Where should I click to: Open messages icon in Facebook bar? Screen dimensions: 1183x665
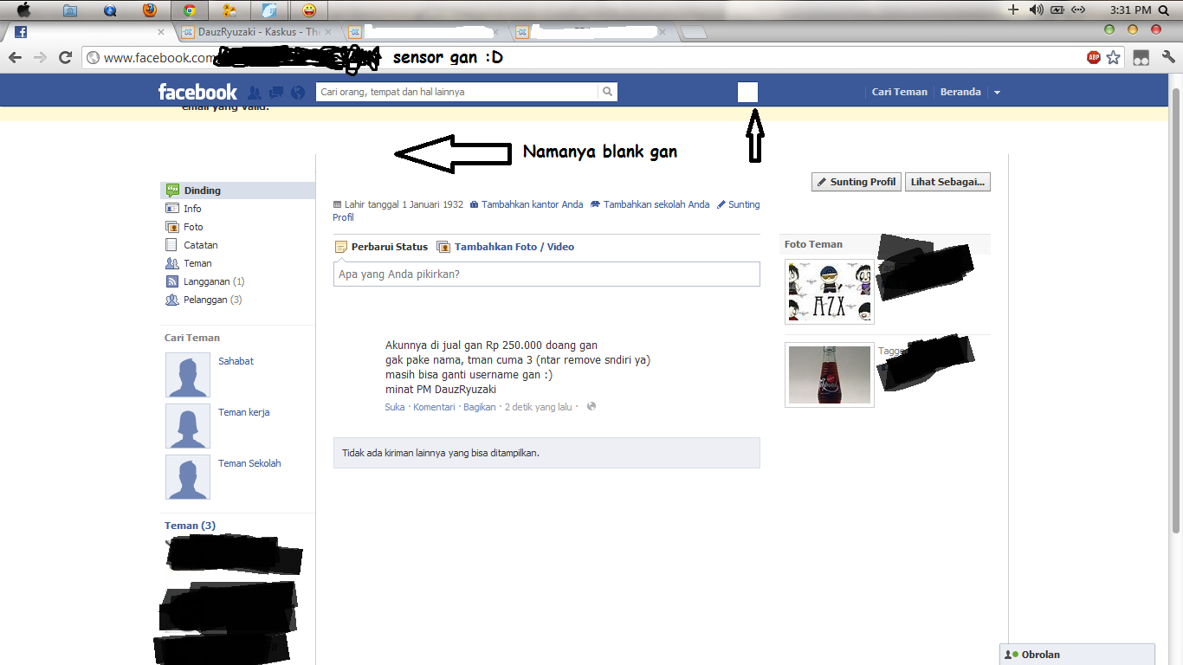point(276,93)
